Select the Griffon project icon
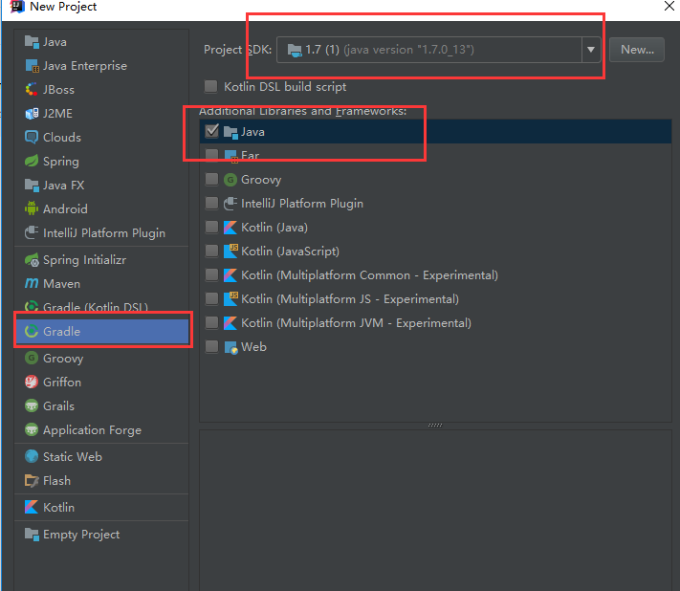 click(32, 382)
